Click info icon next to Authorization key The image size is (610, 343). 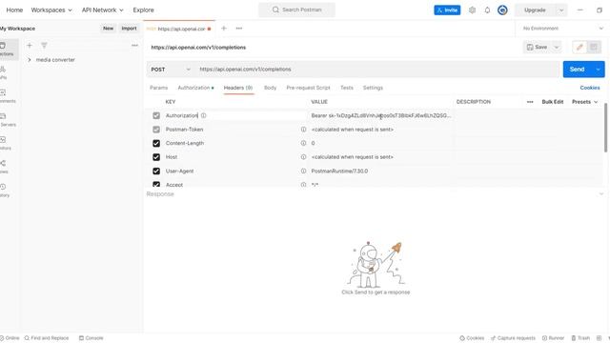tap(203, 115)
